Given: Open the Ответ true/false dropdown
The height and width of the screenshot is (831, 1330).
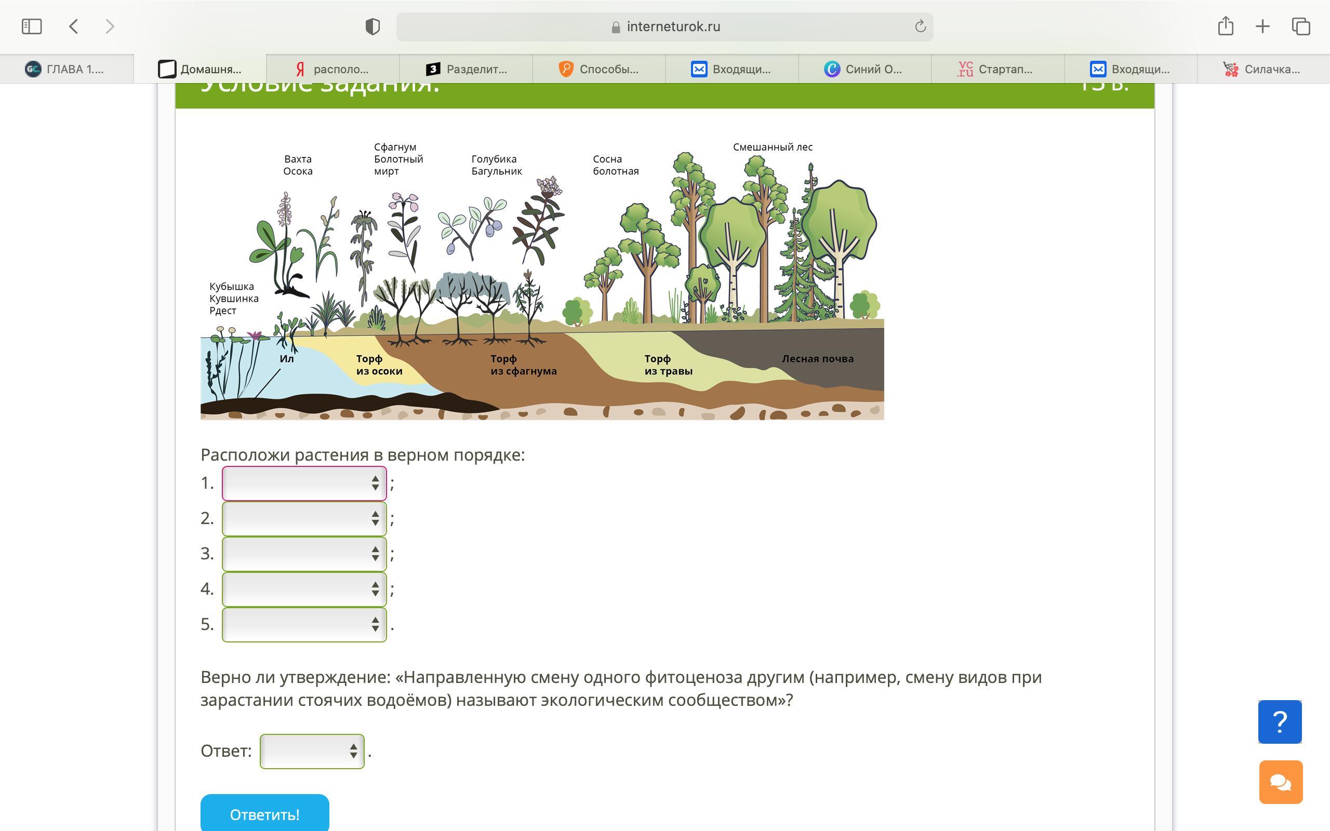Looking at the screenshot, I should pyautogui.click(x=312, y=751).
